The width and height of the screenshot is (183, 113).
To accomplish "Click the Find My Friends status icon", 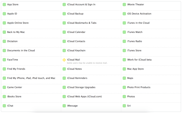I will point(4,69).
